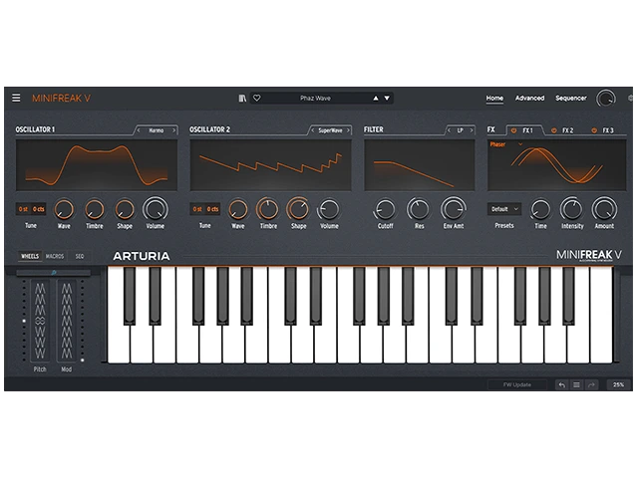Select the FX 3 tab
The image size is (638, 478).
point(608,130)
